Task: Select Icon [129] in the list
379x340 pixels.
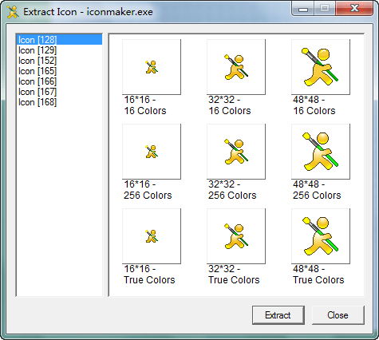Action: point(59,50)
